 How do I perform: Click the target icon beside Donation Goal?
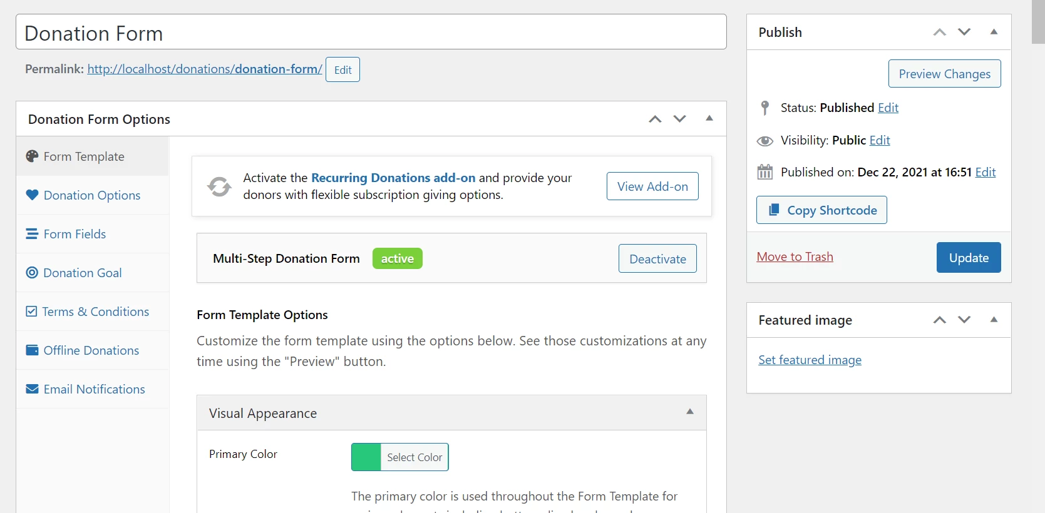tap(32, 273)
